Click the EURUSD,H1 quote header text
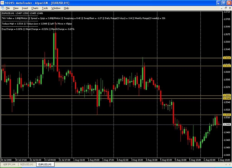 pos(22,13)
